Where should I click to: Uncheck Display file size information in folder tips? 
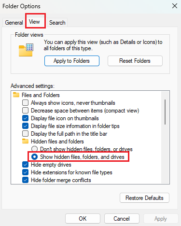click(26, 126)
